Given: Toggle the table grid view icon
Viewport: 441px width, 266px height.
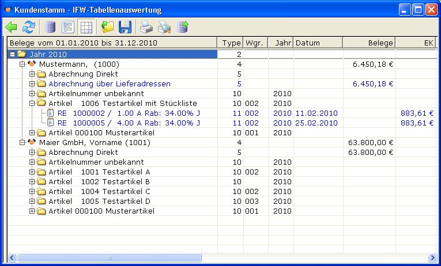Looking at the screenshot, I should (86, 26).
